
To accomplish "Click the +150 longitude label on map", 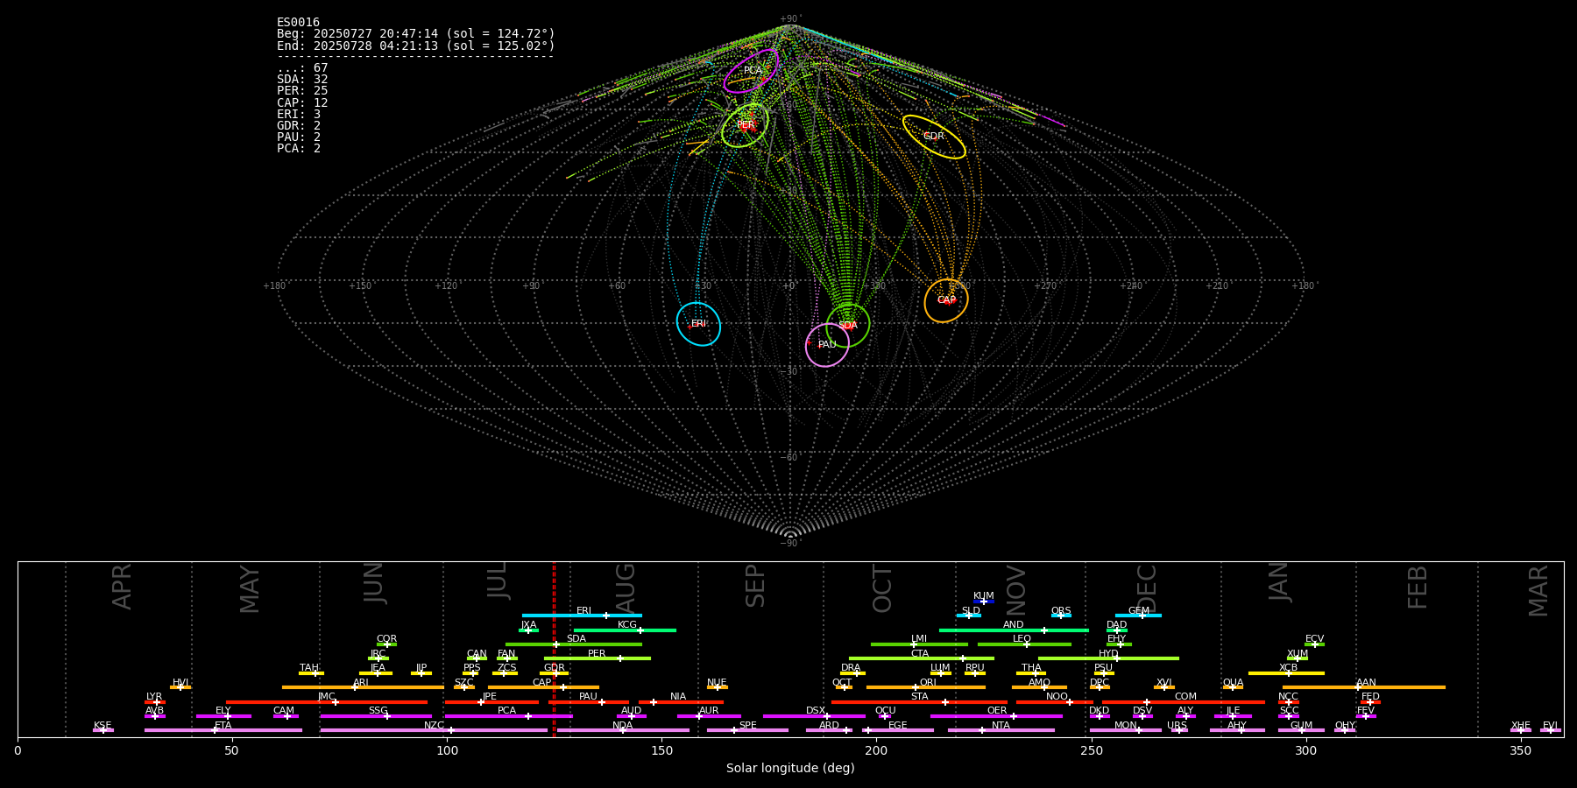I will (360, 286).
